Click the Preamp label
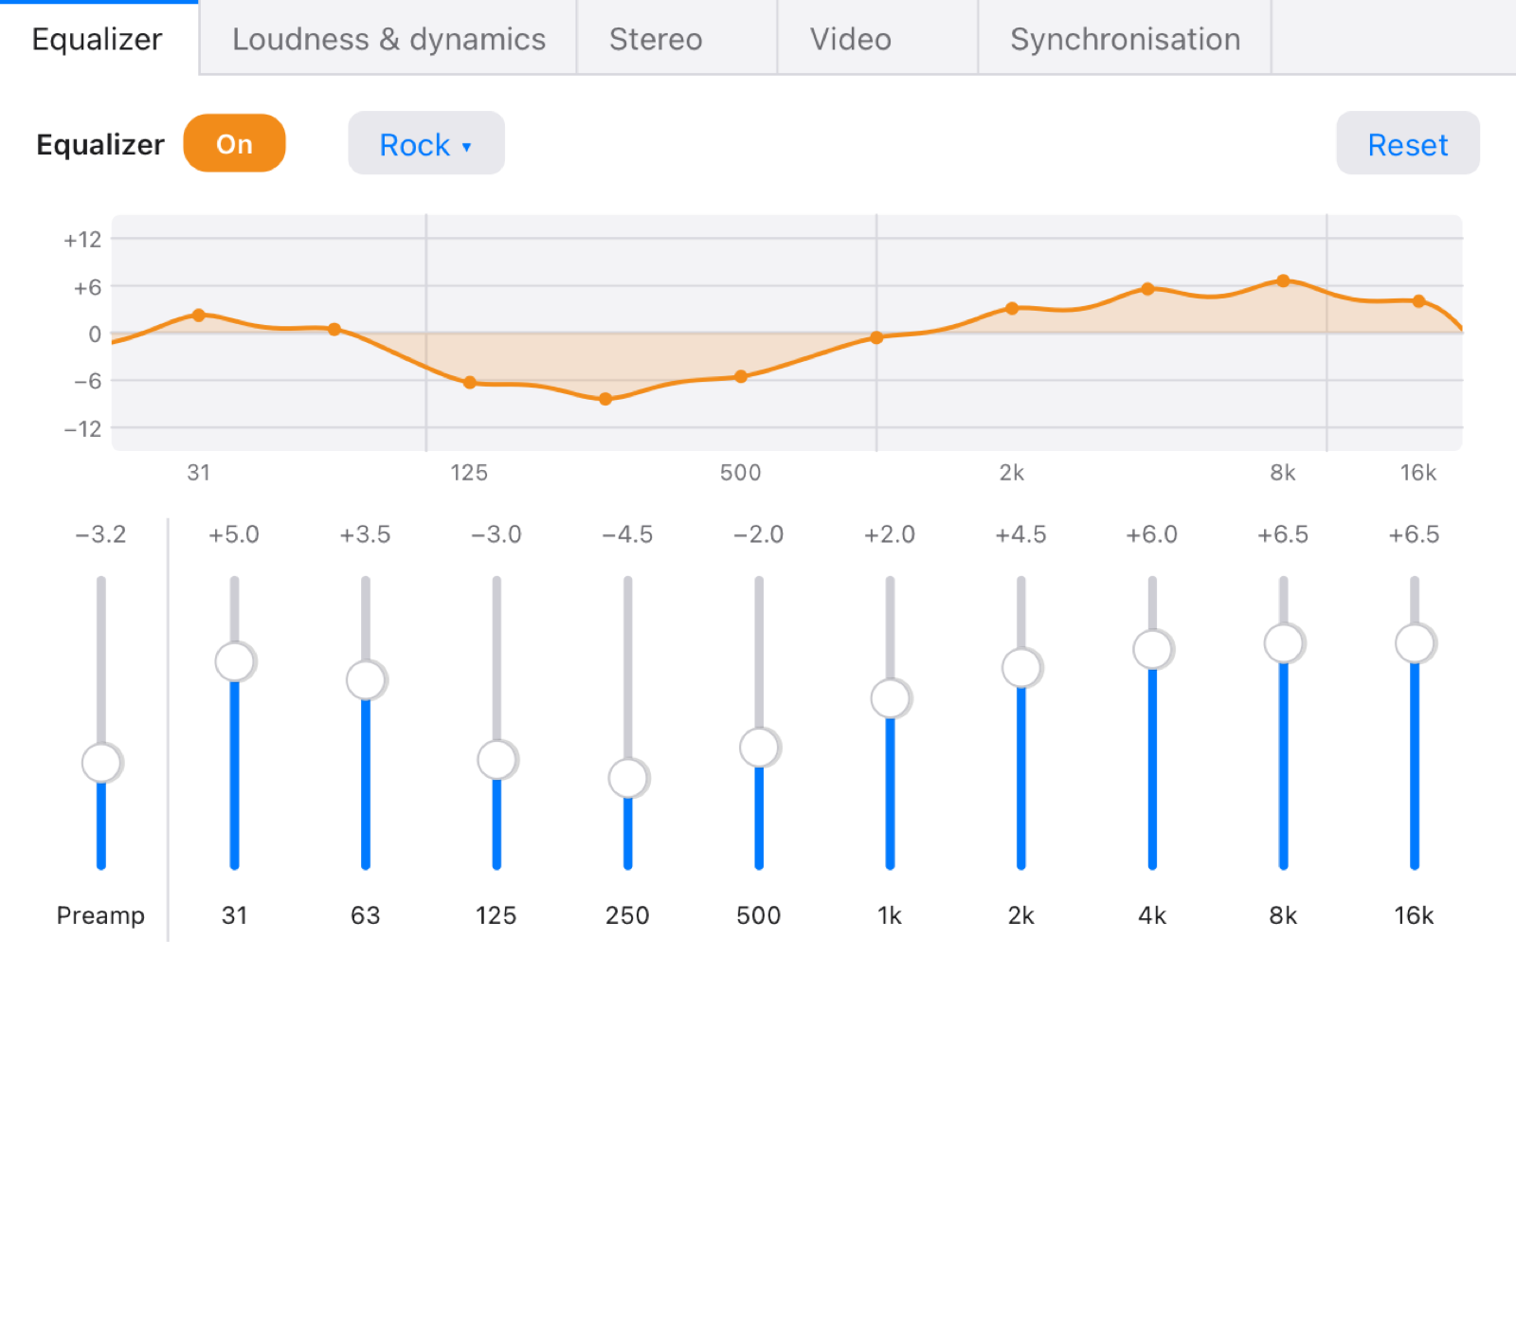The image size is (1516, 1337). 100,915
